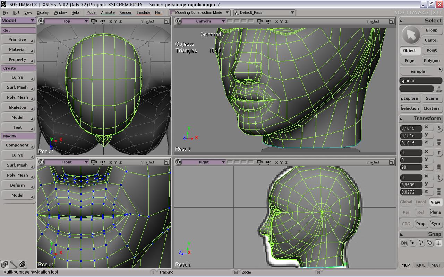Toggle the eye visibility icon in Camera viewport
Screen dimensions: 444x277
(x=268, y=21)
